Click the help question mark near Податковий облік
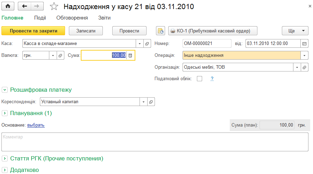The width and height of the screenshot is (313, 174). 212,79
